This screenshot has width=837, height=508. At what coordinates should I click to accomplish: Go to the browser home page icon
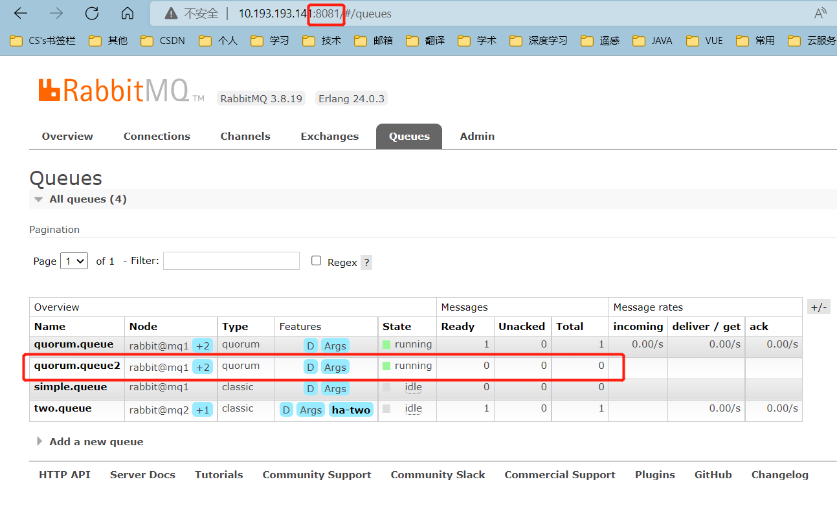(x=128, y=13)
